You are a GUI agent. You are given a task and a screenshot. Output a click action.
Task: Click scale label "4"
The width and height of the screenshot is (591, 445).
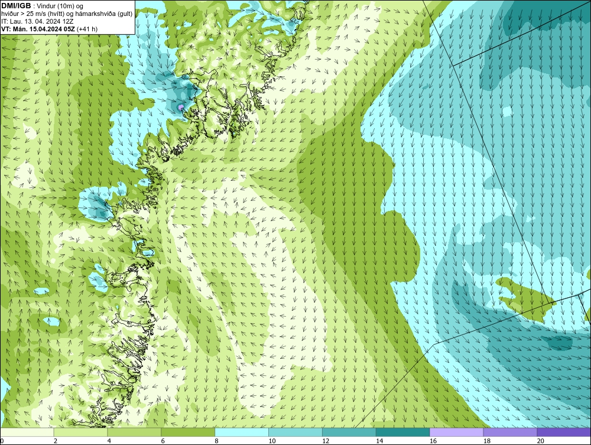[109, 441]
